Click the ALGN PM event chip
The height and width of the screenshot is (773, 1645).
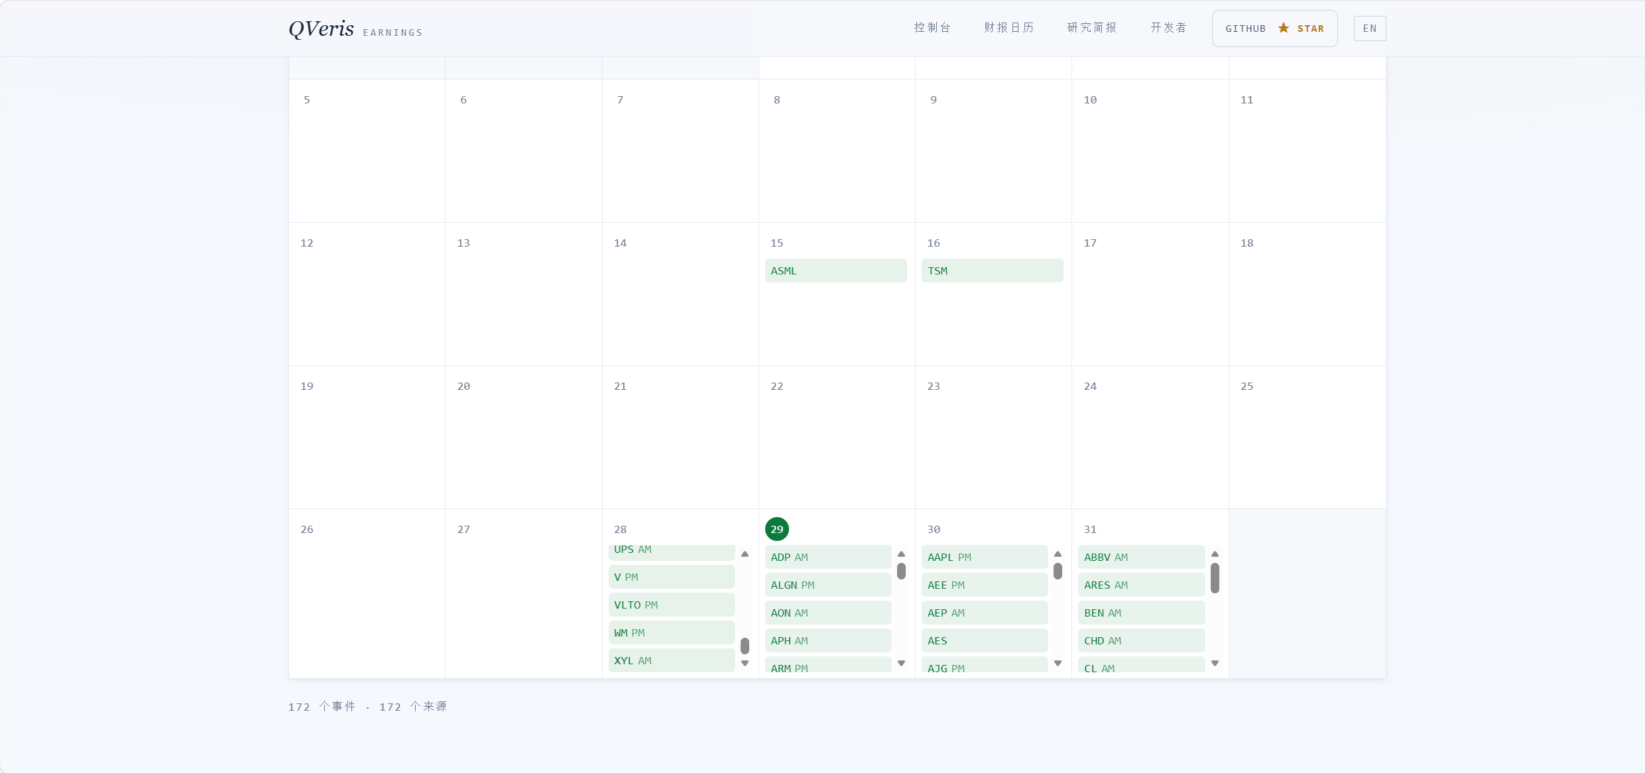(x=828, y=585)
